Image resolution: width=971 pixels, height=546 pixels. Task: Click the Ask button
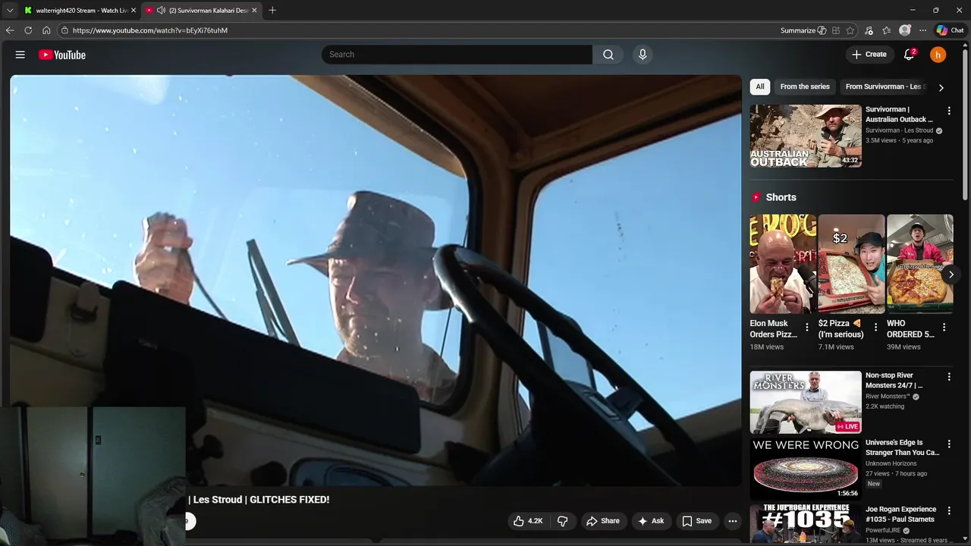point(651,521)
